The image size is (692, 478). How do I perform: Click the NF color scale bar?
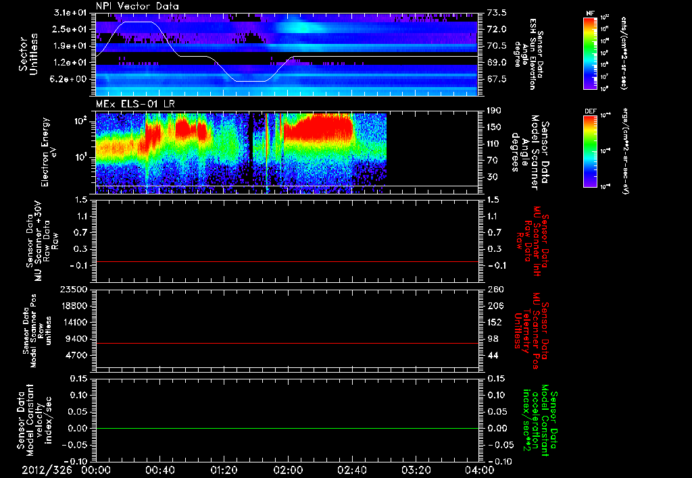point(590,53)
